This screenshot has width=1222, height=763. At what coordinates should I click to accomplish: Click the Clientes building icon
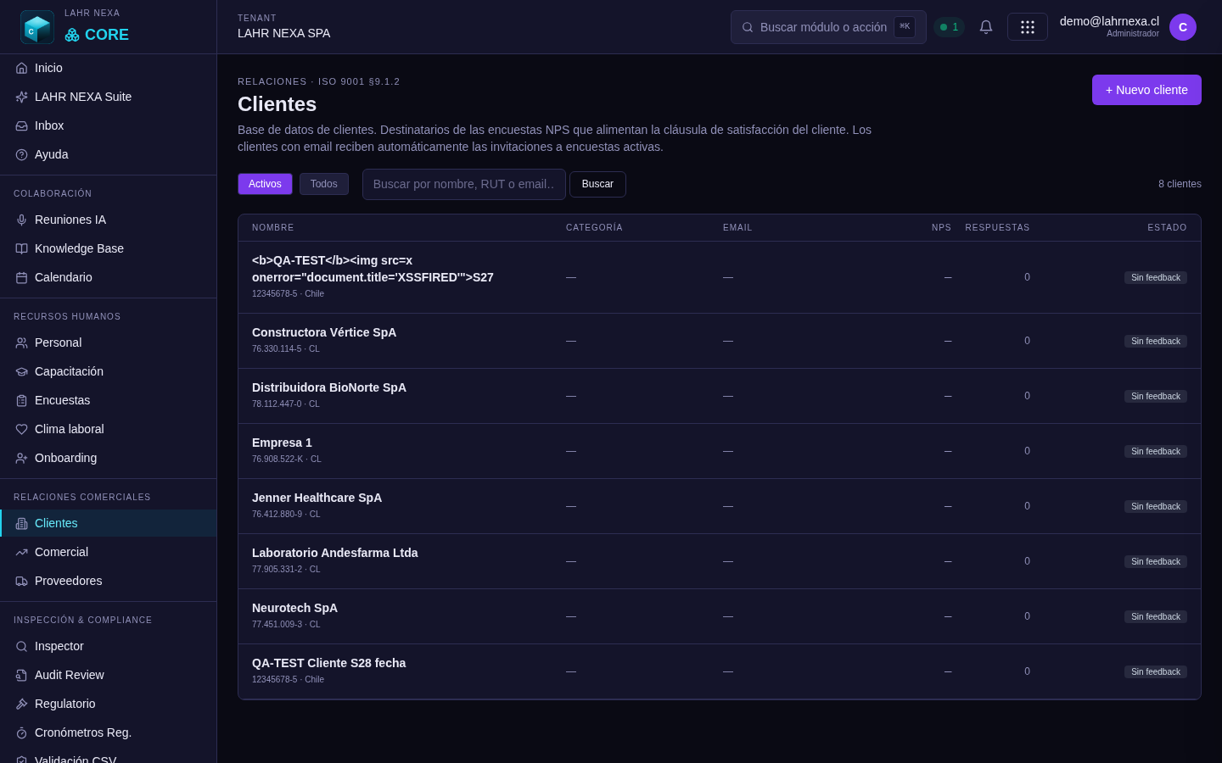click(x=22, y=523)
